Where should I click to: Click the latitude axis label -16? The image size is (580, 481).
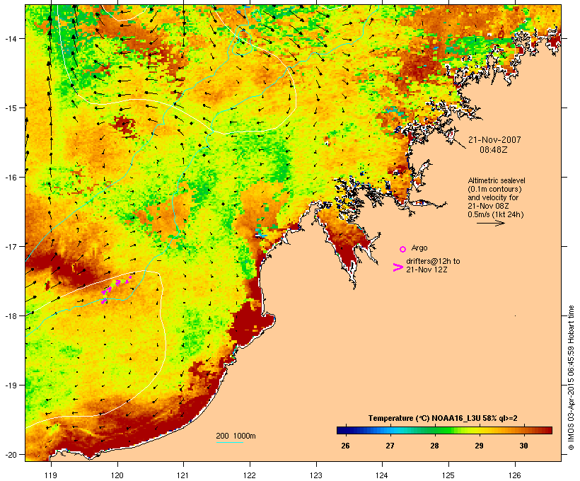[x=10, y=177]
